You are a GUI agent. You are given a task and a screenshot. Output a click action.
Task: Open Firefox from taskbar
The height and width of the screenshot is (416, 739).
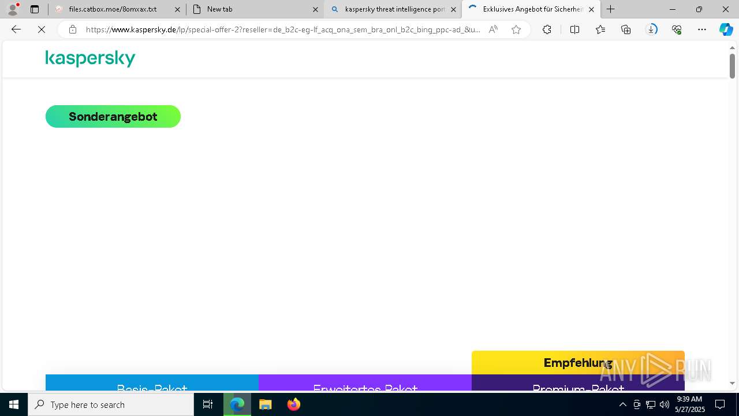click(x=293, y=404)
